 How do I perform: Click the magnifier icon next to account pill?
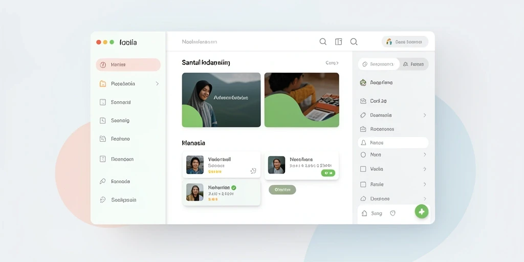click(x=354, y=42)
